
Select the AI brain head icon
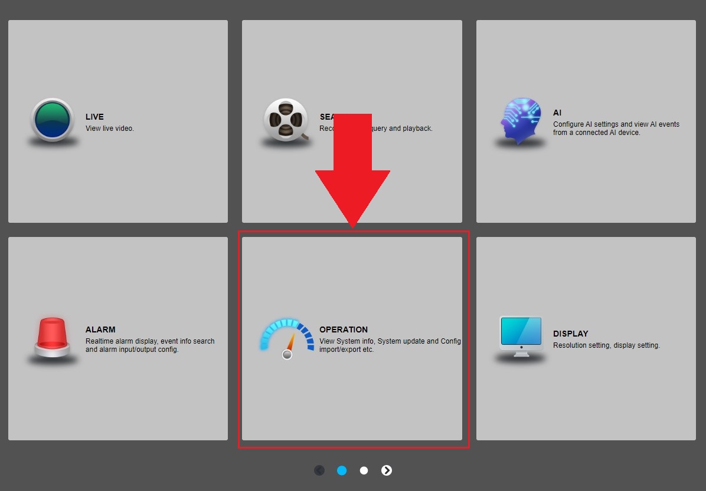[521, 120]
